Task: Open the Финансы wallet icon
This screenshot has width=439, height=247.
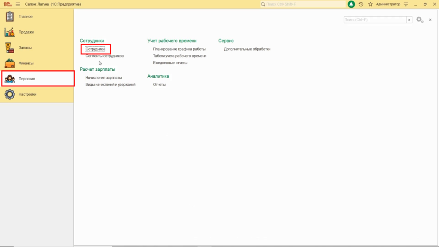Action: click(x=9, y=63)
